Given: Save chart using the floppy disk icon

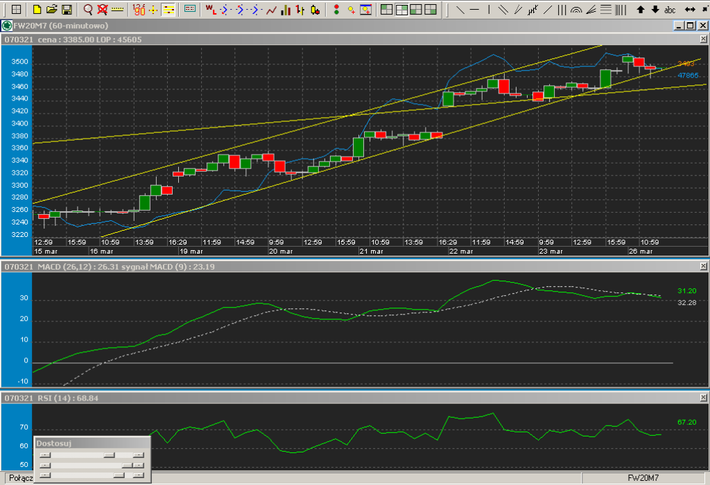Looking at the screenshot, I should point(67,10).
